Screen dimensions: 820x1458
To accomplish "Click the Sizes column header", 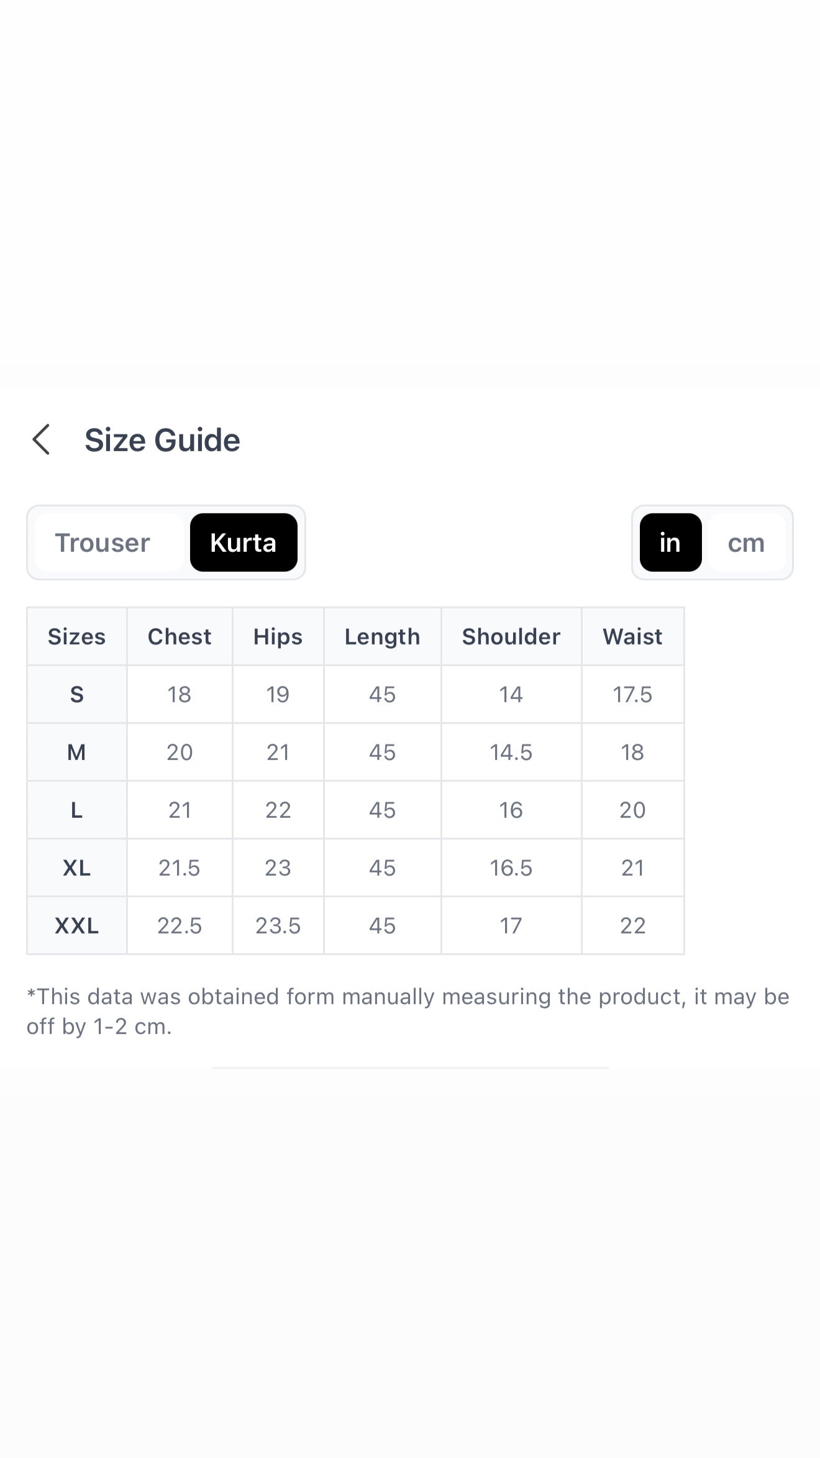I will coord(77,636).
